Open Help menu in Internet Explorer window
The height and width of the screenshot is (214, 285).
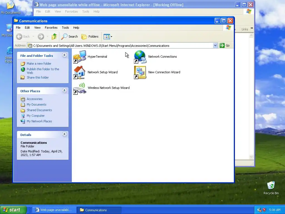[x=97, y=11]
